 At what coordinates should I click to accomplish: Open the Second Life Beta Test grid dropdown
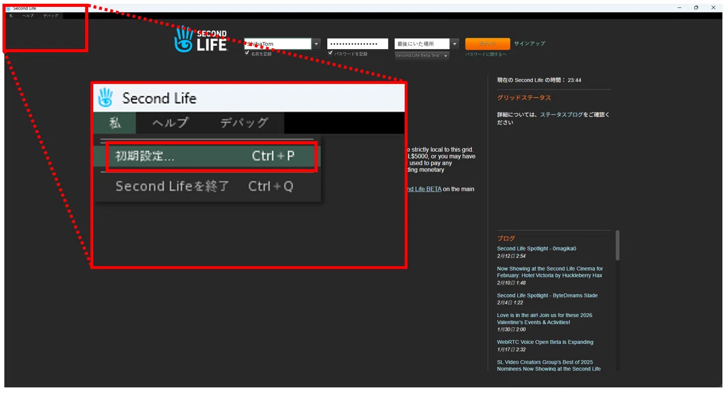[x=422, y=56]
